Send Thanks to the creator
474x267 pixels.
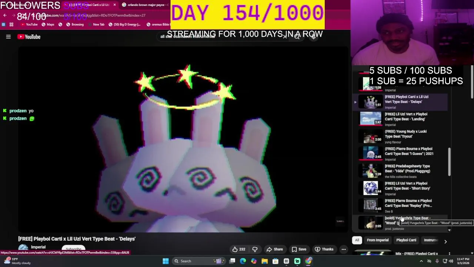324,249
